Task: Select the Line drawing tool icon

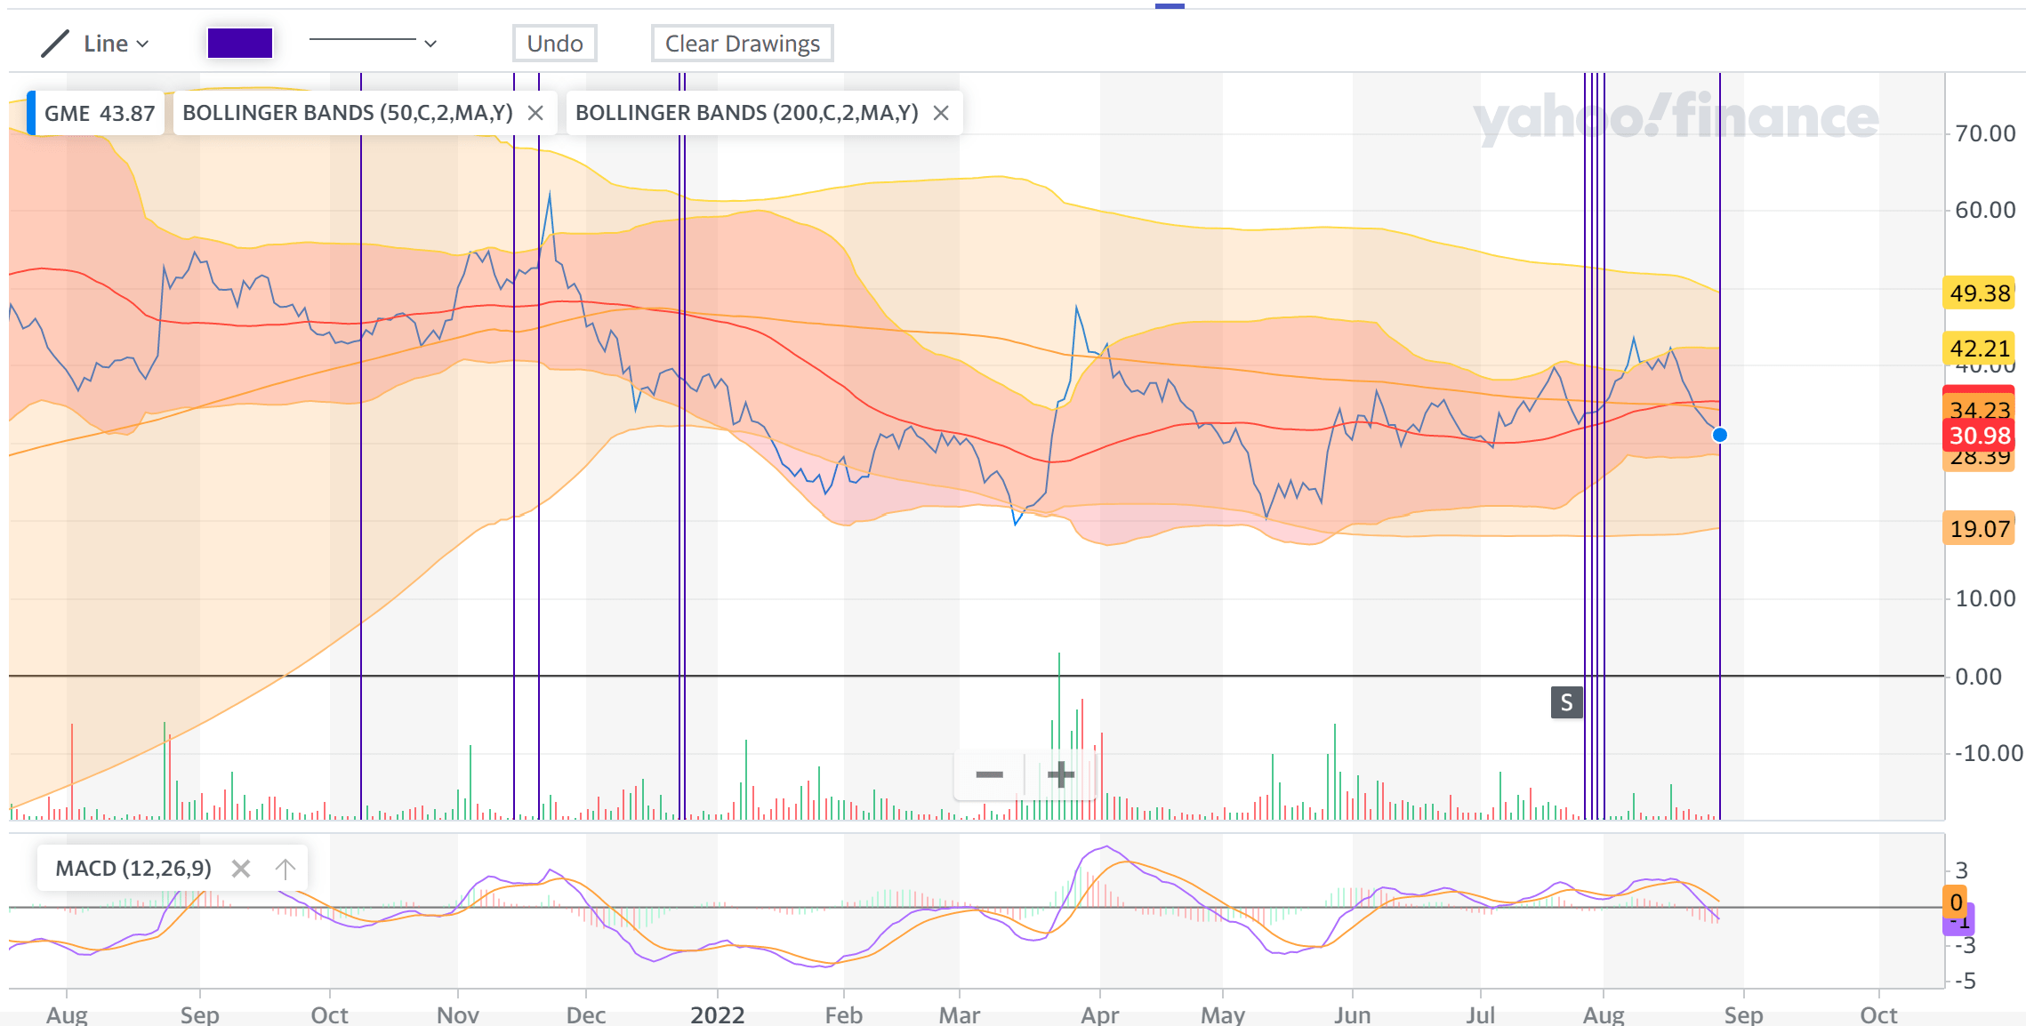Action: pos(55,42)
